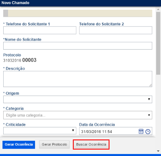Click the Categoria search text box
Screen dimensions: 161x156
(x=75, y=115)
